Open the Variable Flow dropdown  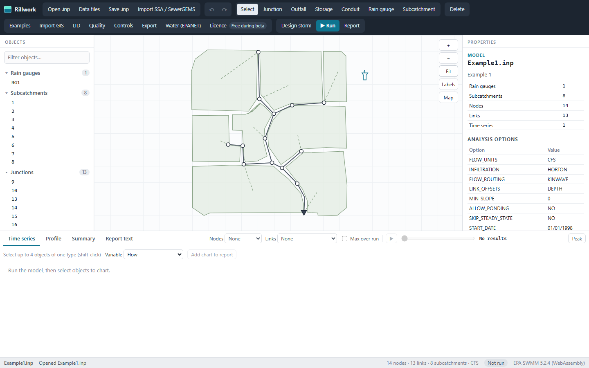pos(153,255)
